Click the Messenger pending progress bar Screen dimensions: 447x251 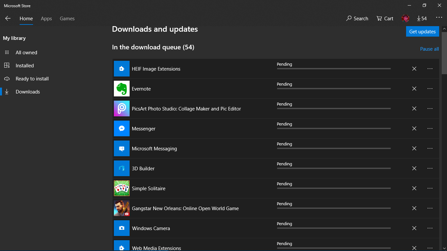tap(334, 128)
